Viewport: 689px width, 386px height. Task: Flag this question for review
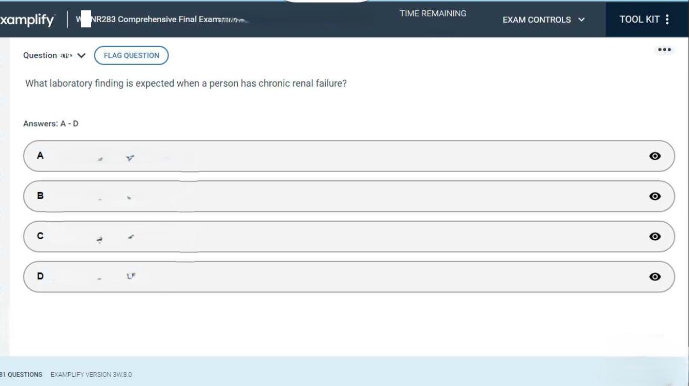131,55
